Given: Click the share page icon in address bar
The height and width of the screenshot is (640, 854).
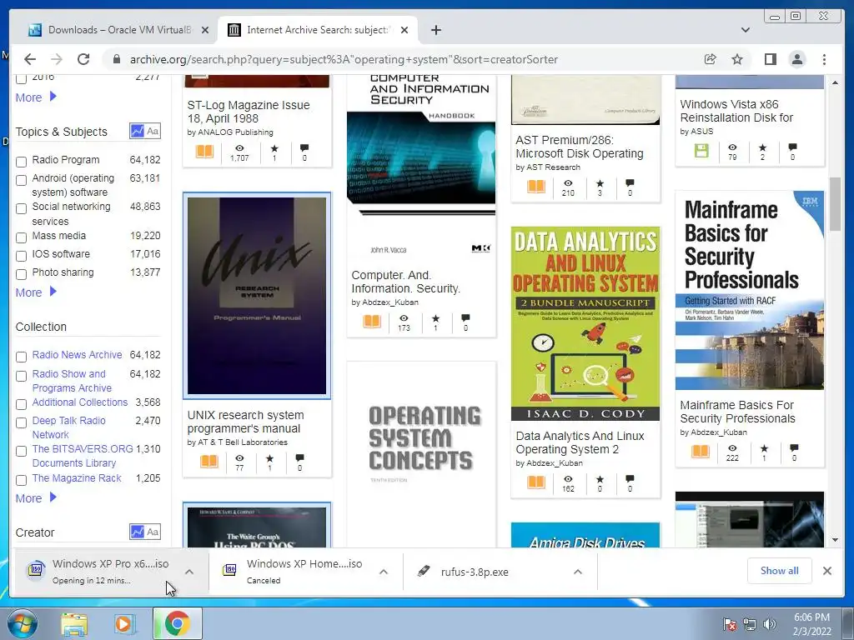Looking at the screenshot, I should [x=711, y=59].
